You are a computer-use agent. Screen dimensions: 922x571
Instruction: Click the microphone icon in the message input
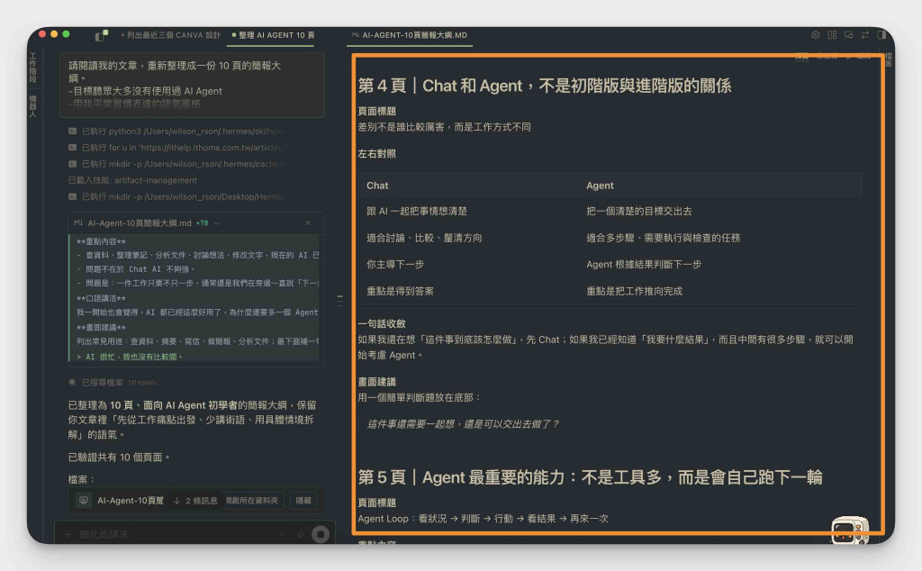[301, 534]
